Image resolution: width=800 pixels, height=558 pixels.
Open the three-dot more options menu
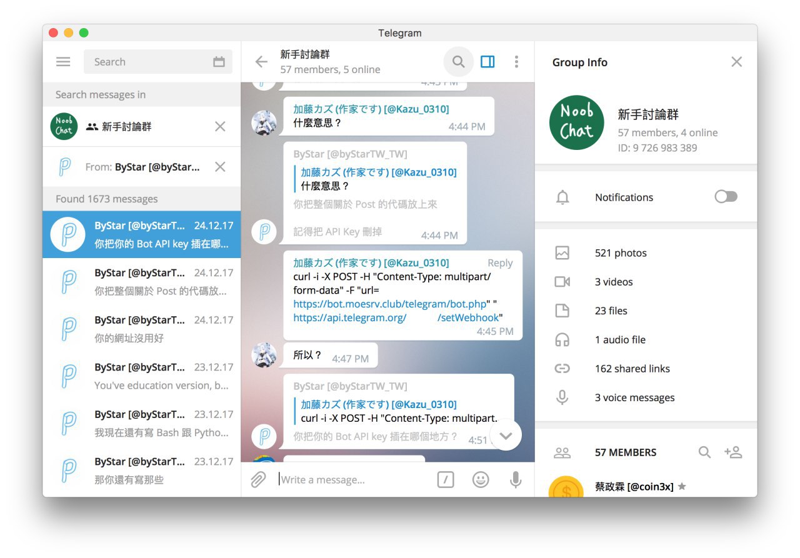516,61
